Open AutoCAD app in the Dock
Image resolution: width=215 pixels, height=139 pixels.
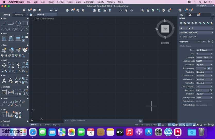(178, 132)
